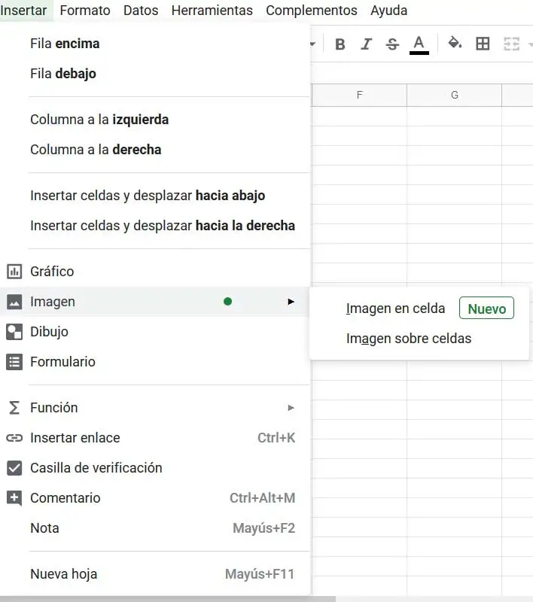The width and height of the screenshot is (533, 602).
Task: Apply Strikethrough formatting from toolbar
Action: pos(392,44)
